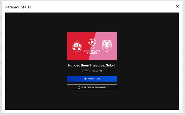Viewport: 185px width, 115px height.
Task: Click the 'Paramount+ 13' dialog title
Action: pyautogui.click(x=18, y=7)
